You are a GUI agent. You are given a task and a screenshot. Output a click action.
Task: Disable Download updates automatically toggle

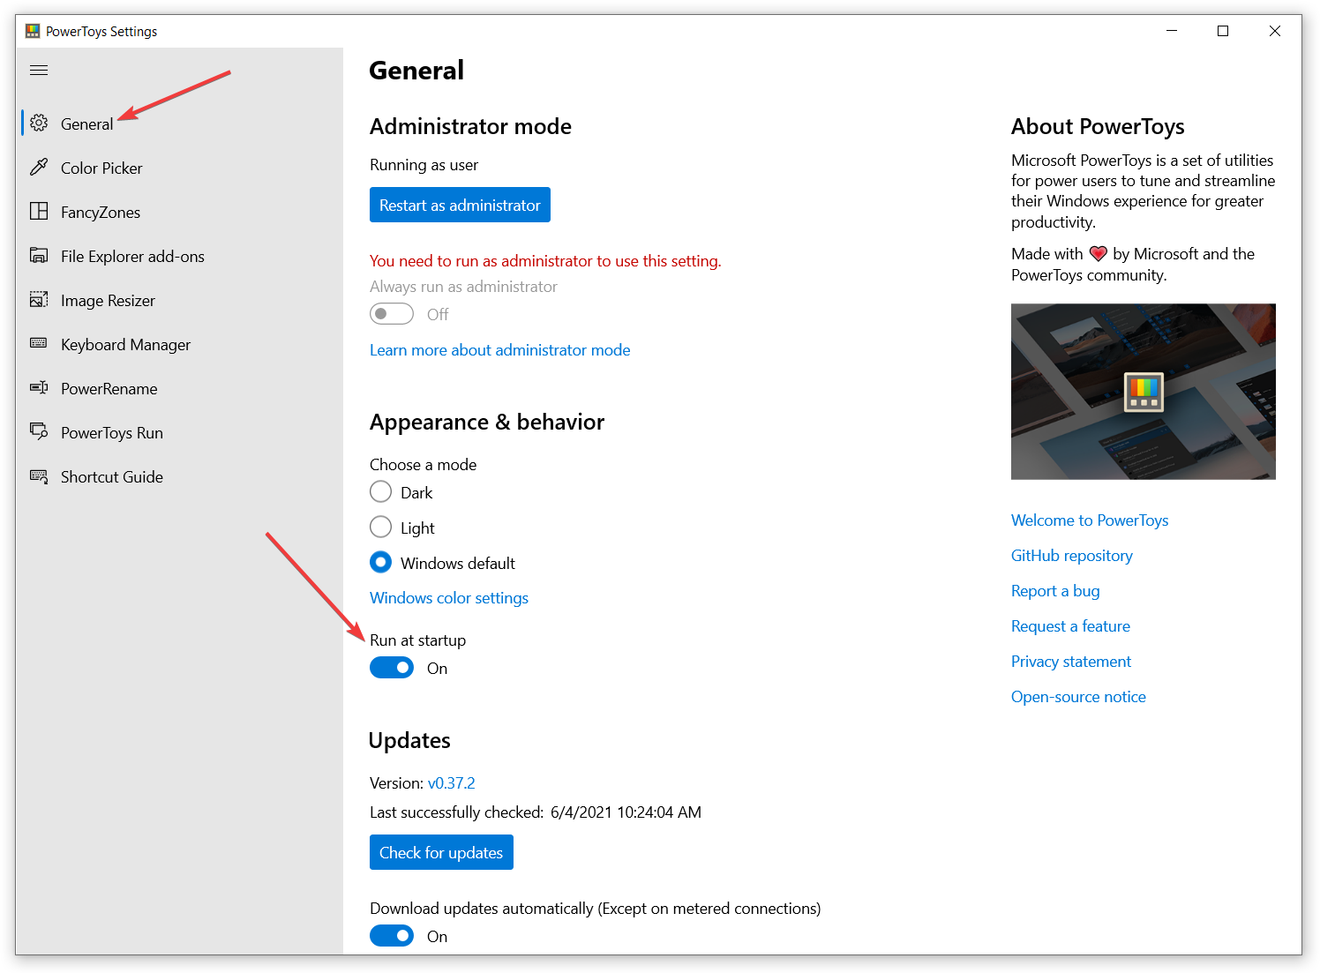click(392, 936)
